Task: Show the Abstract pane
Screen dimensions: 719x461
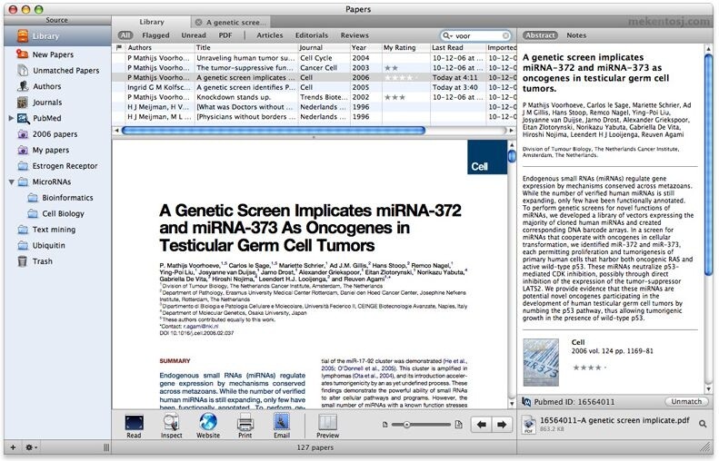Action: pos(540,35)
